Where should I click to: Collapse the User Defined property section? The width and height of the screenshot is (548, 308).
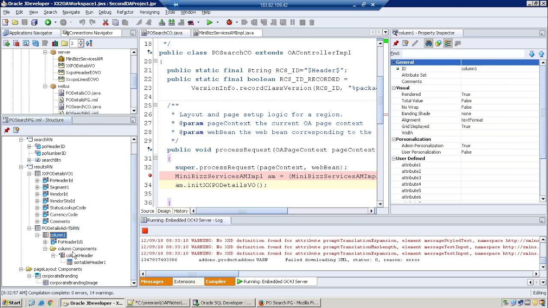coord(393,159)
